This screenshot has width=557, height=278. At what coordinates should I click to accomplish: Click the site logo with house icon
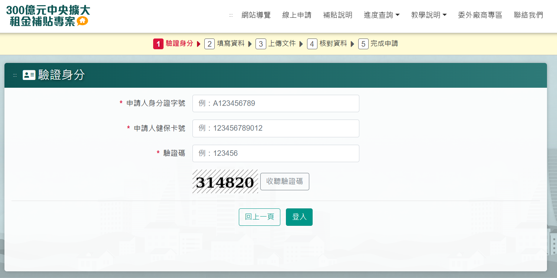pos(48,16)
